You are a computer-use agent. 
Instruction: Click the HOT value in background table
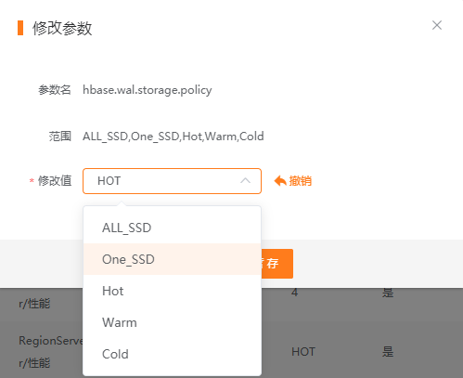coord(303,352)
